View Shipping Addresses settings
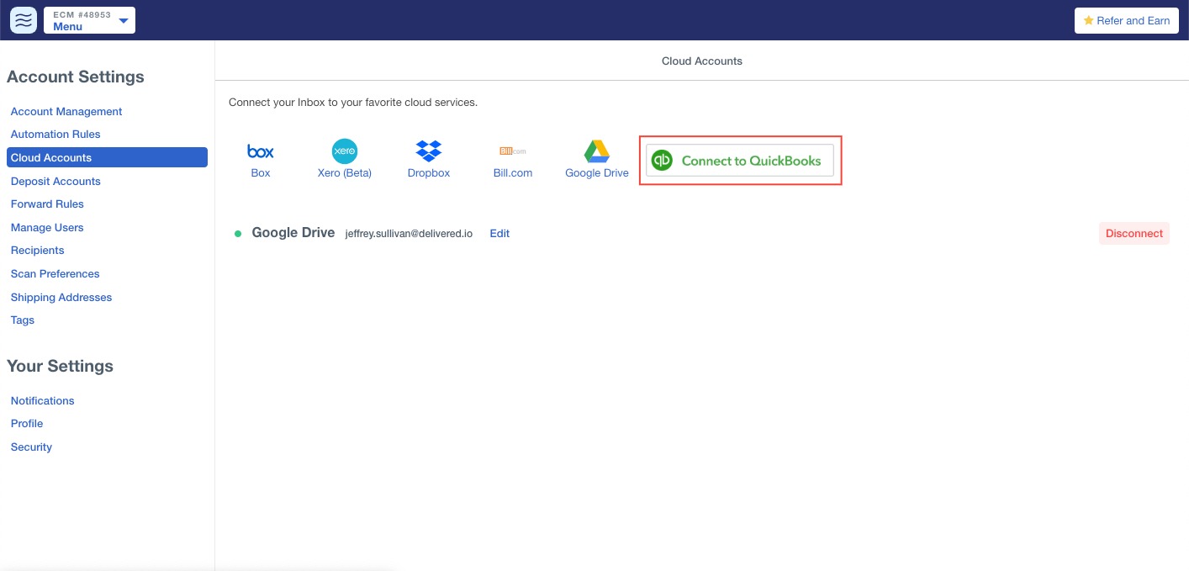 61,297
